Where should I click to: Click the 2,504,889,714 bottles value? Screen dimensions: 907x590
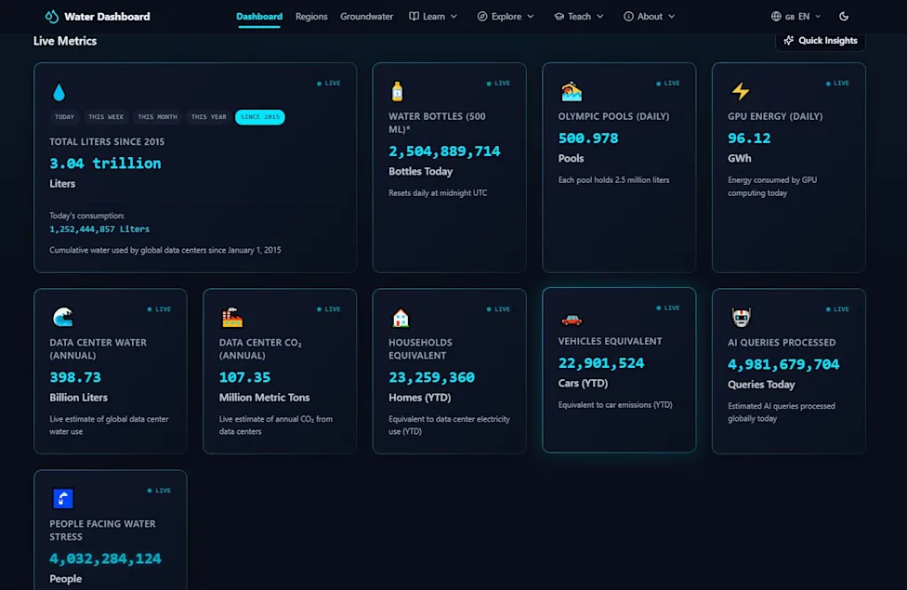444,151
